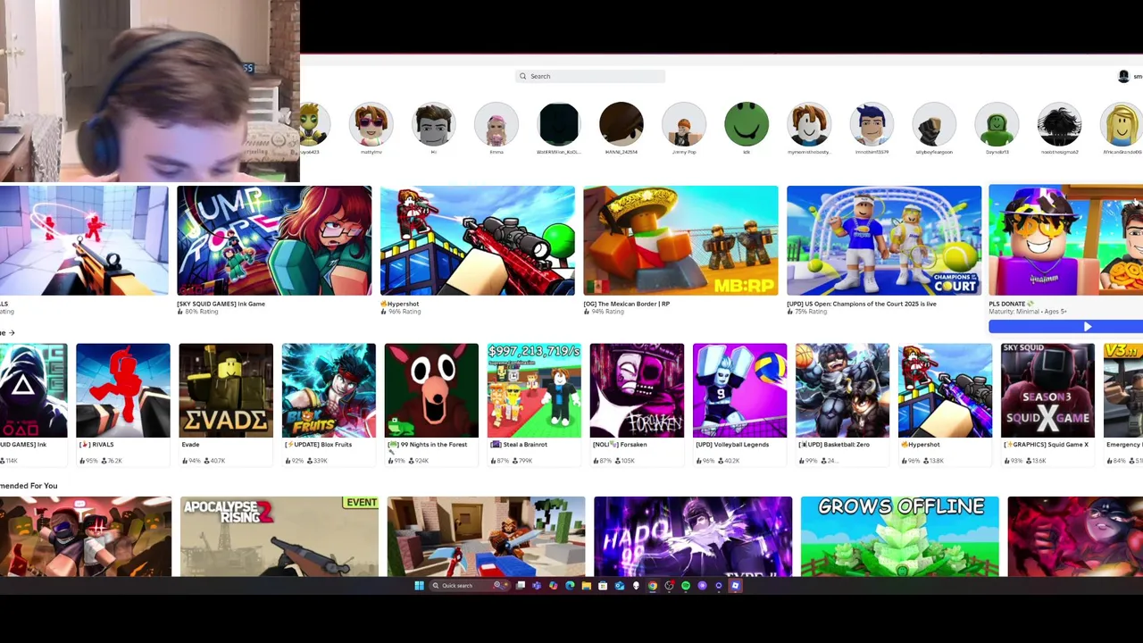
Task: Click the search magnifier icon
Action: (x=523, y=76)
